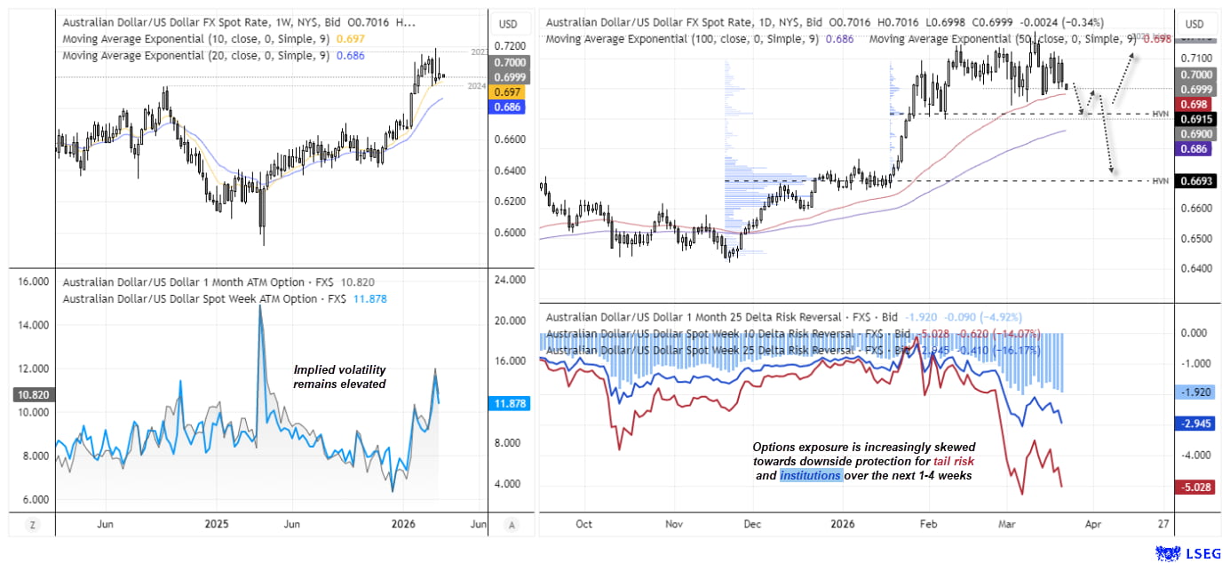This screenshot has width=1230, height=563.
Task: Click the Z timezone button
Action: coord(32,524)
